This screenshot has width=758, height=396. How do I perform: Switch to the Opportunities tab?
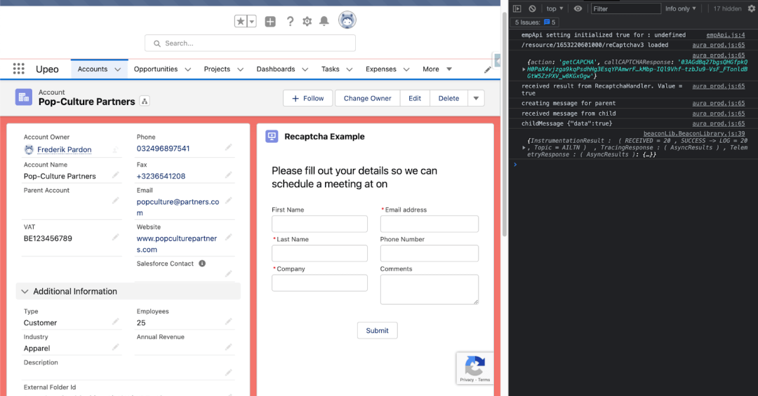(x=156, y=69)
